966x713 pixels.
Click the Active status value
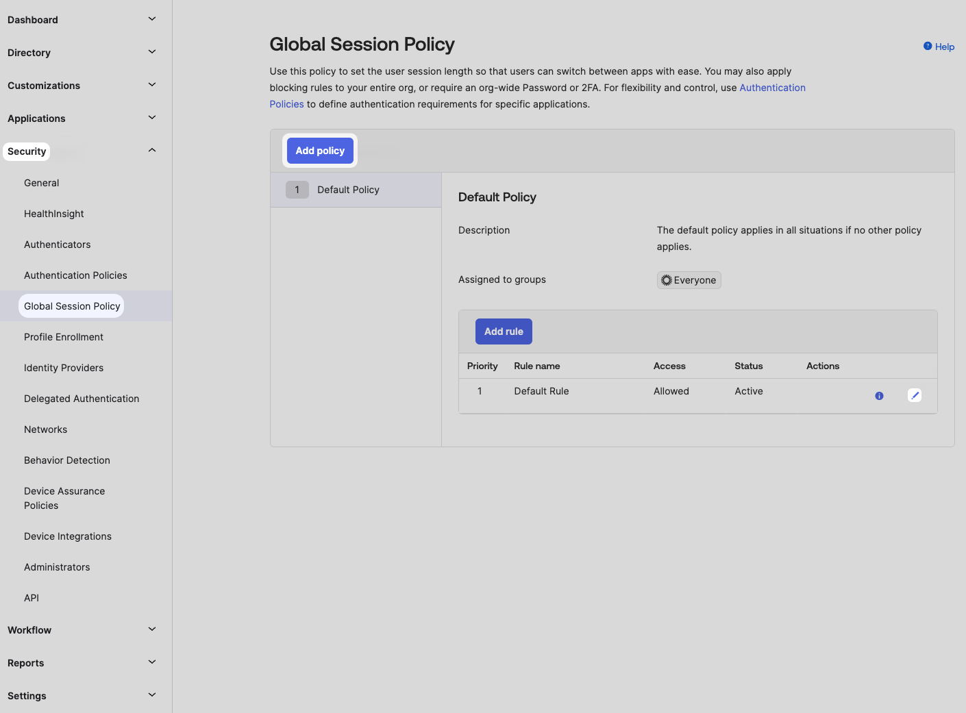(749, 391)
